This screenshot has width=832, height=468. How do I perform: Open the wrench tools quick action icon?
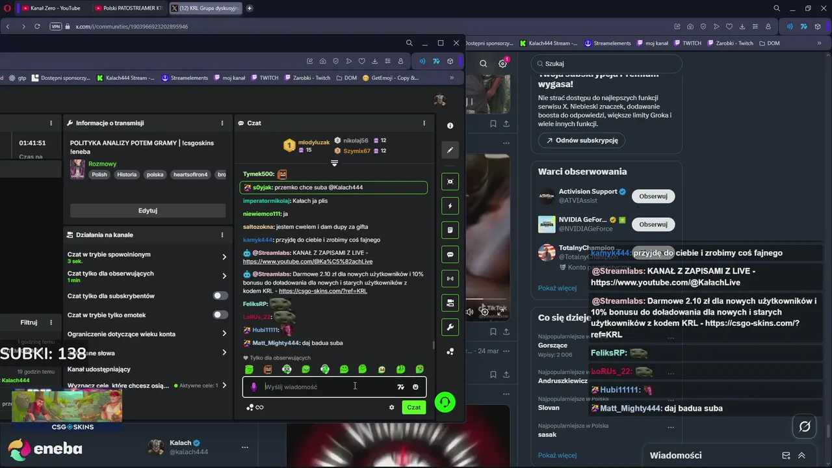(x=450, y=327)
